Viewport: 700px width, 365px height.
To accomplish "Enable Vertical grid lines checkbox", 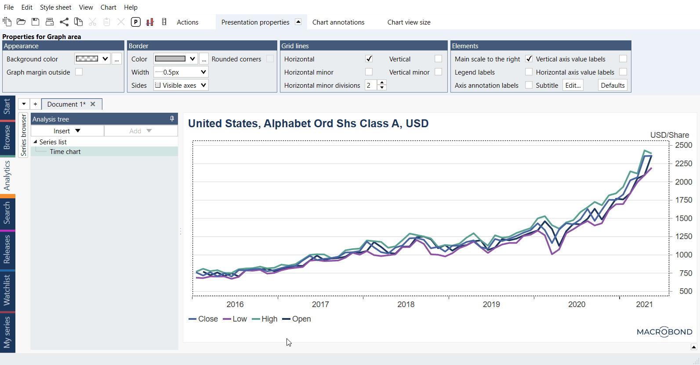I will tap(438, 59).
